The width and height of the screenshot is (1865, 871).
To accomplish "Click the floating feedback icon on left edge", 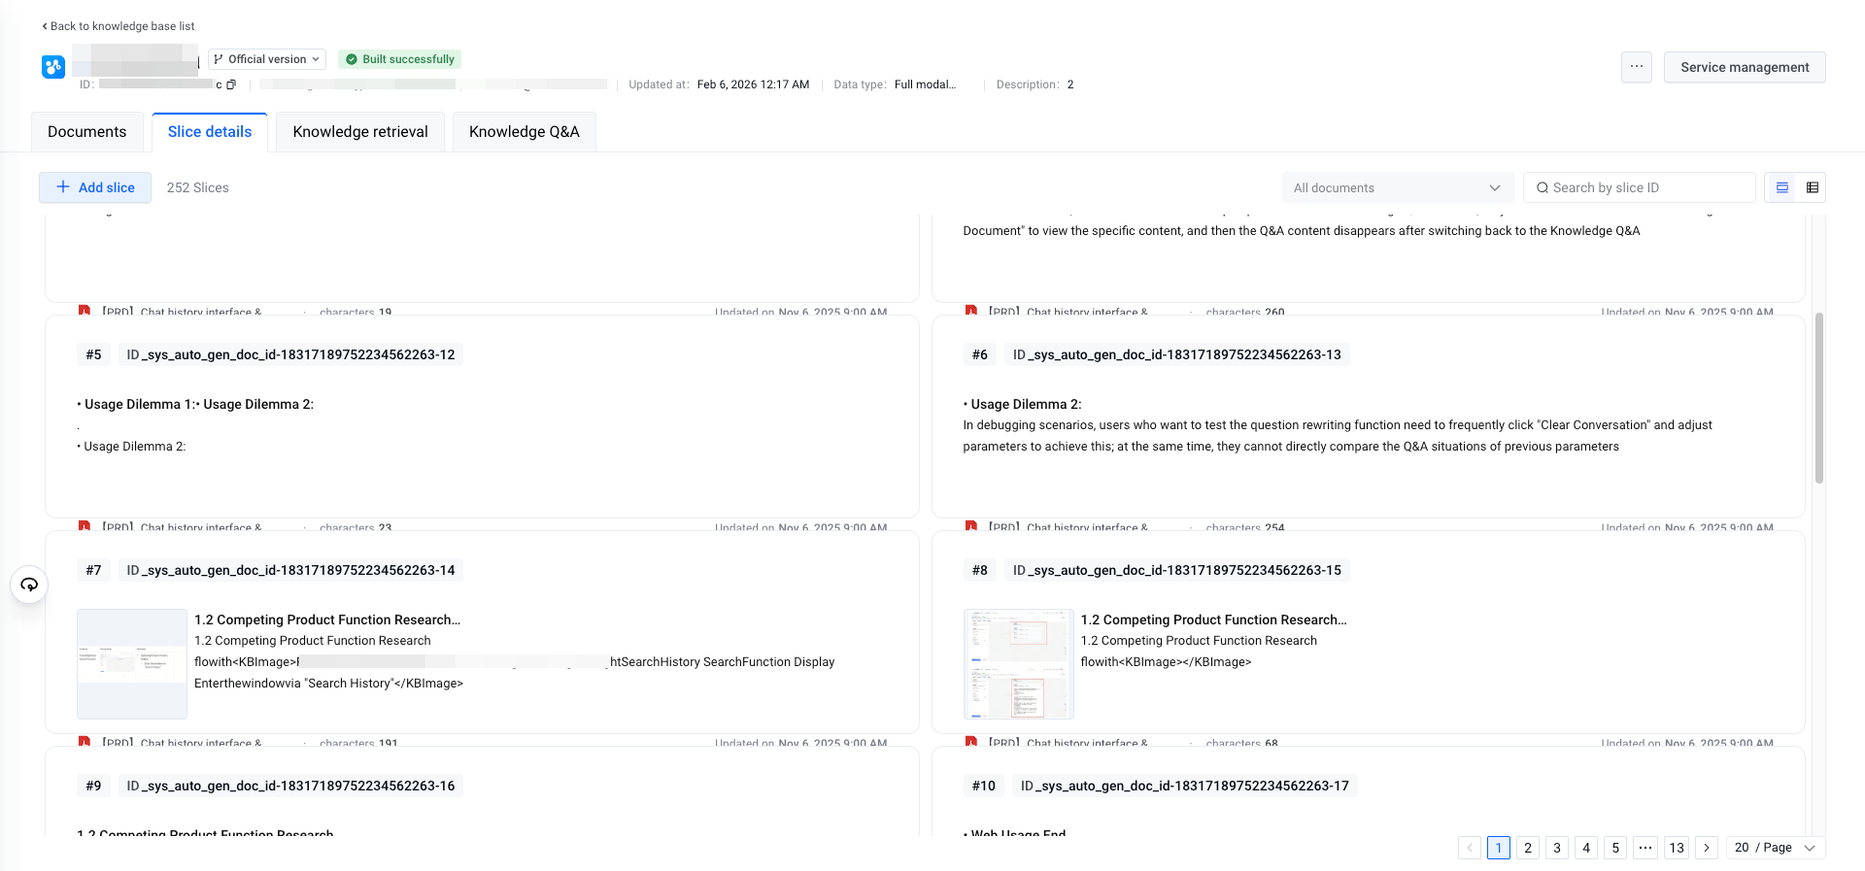I will [x=29, y=585].
